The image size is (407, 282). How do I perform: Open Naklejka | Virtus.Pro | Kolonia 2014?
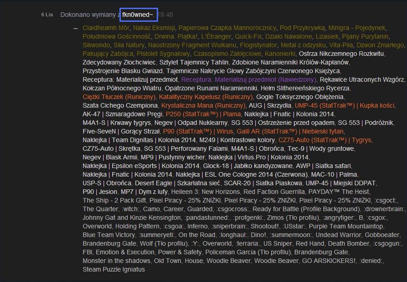(258, 157)
